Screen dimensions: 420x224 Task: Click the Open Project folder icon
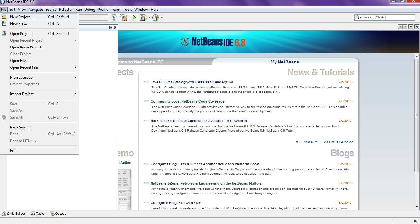tap(4, 33)
